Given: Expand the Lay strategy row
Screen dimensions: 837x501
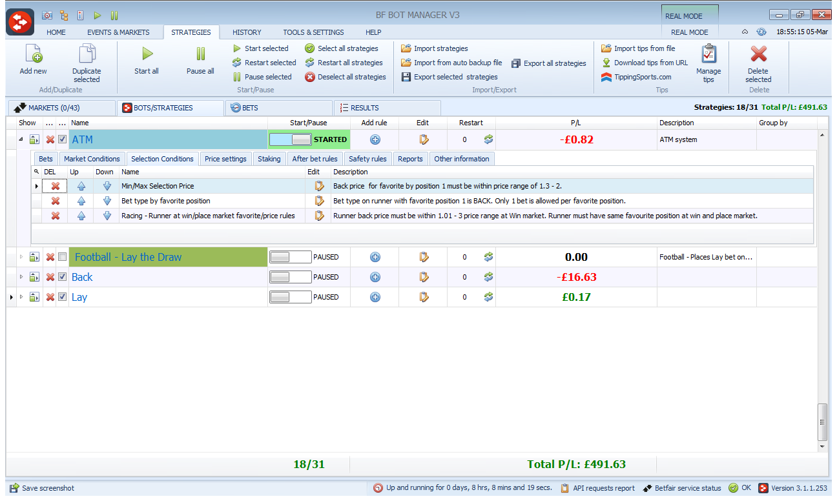Looking at the screenshot, I should pyautogui.click(x=21, y=297).
